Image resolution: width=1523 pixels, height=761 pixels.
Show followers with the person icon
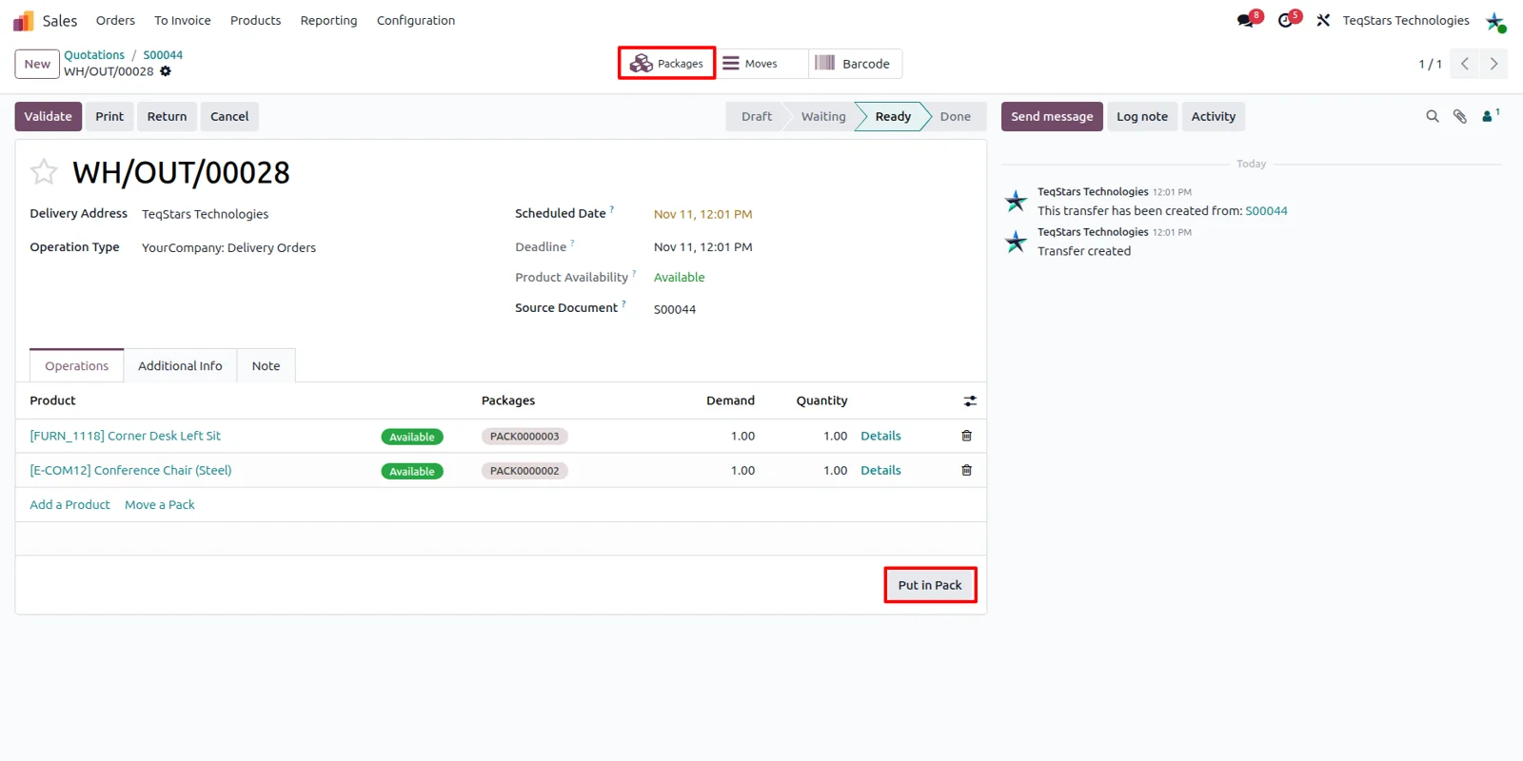coord(1490,116)
